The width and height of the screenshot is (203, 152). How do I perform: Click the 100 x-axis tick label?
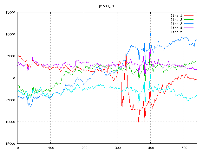(51, 148)
